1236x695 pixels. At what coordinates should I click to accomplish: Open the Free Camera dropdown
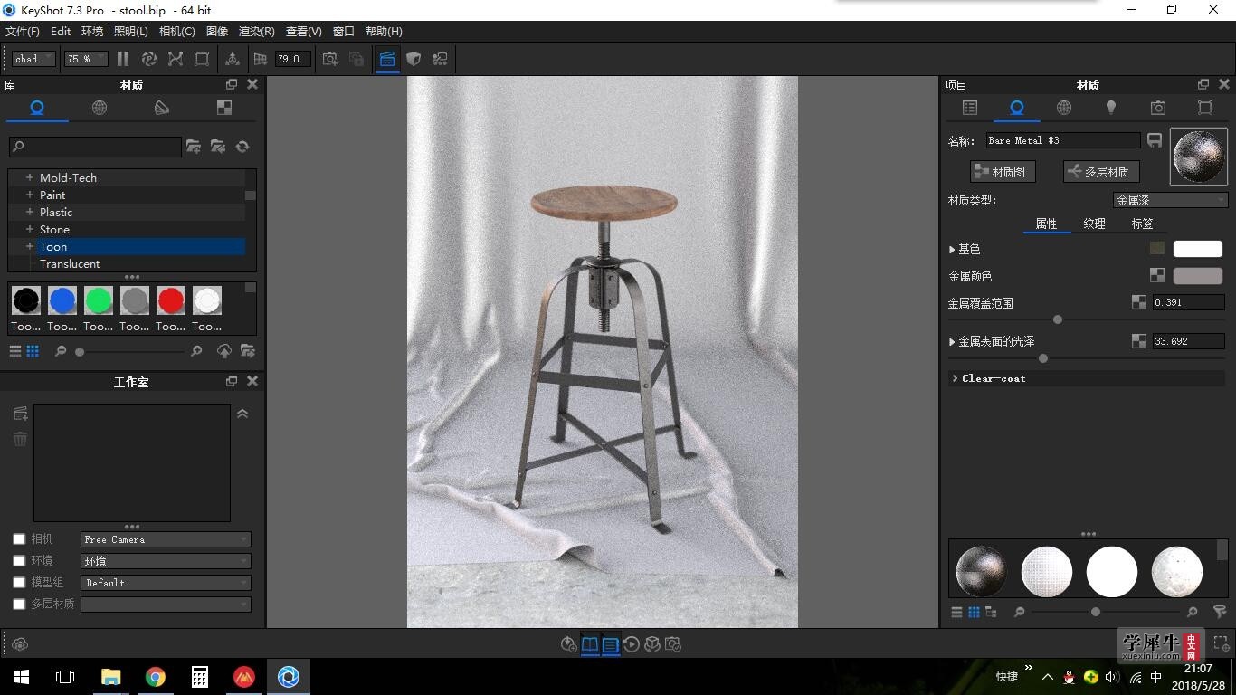click(166, 539)
